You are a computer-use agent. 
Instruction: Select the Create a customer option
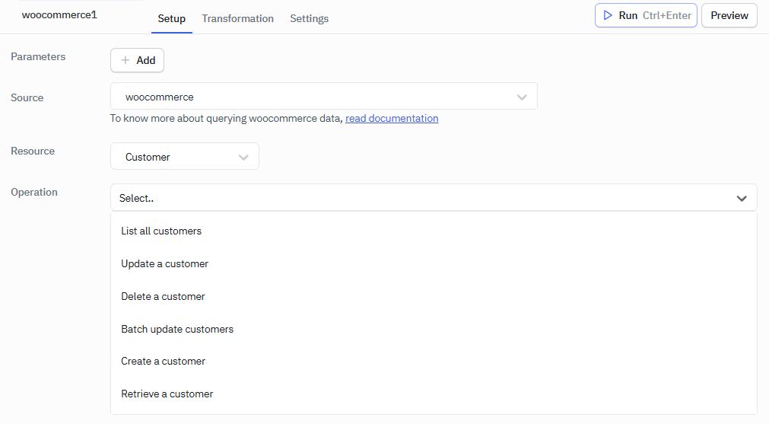[163, 361]
